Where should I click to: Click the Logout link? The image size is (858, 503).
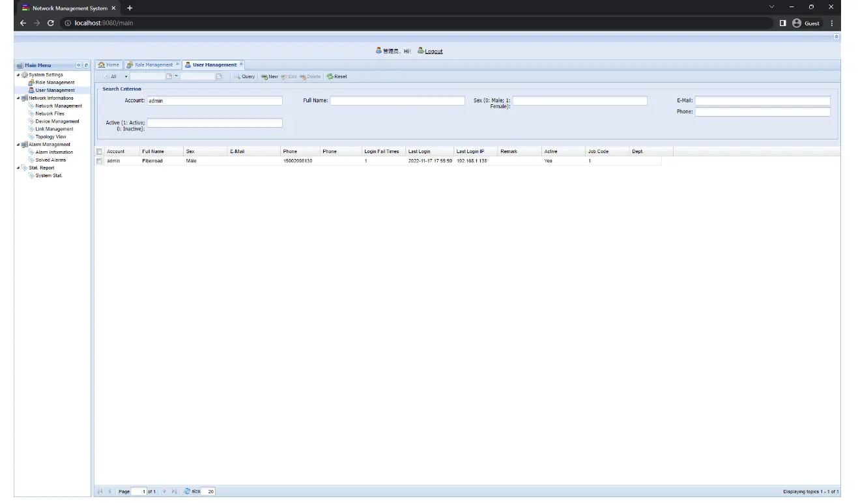point(432,51)
